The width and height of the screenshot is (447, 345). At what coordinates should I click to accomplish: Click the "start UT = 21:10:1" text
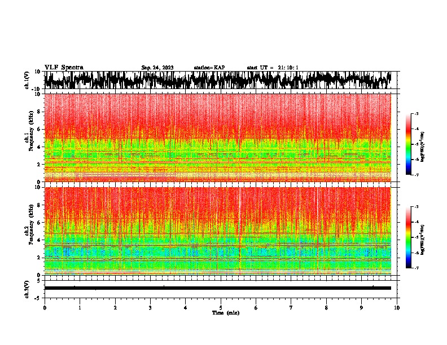273,68
